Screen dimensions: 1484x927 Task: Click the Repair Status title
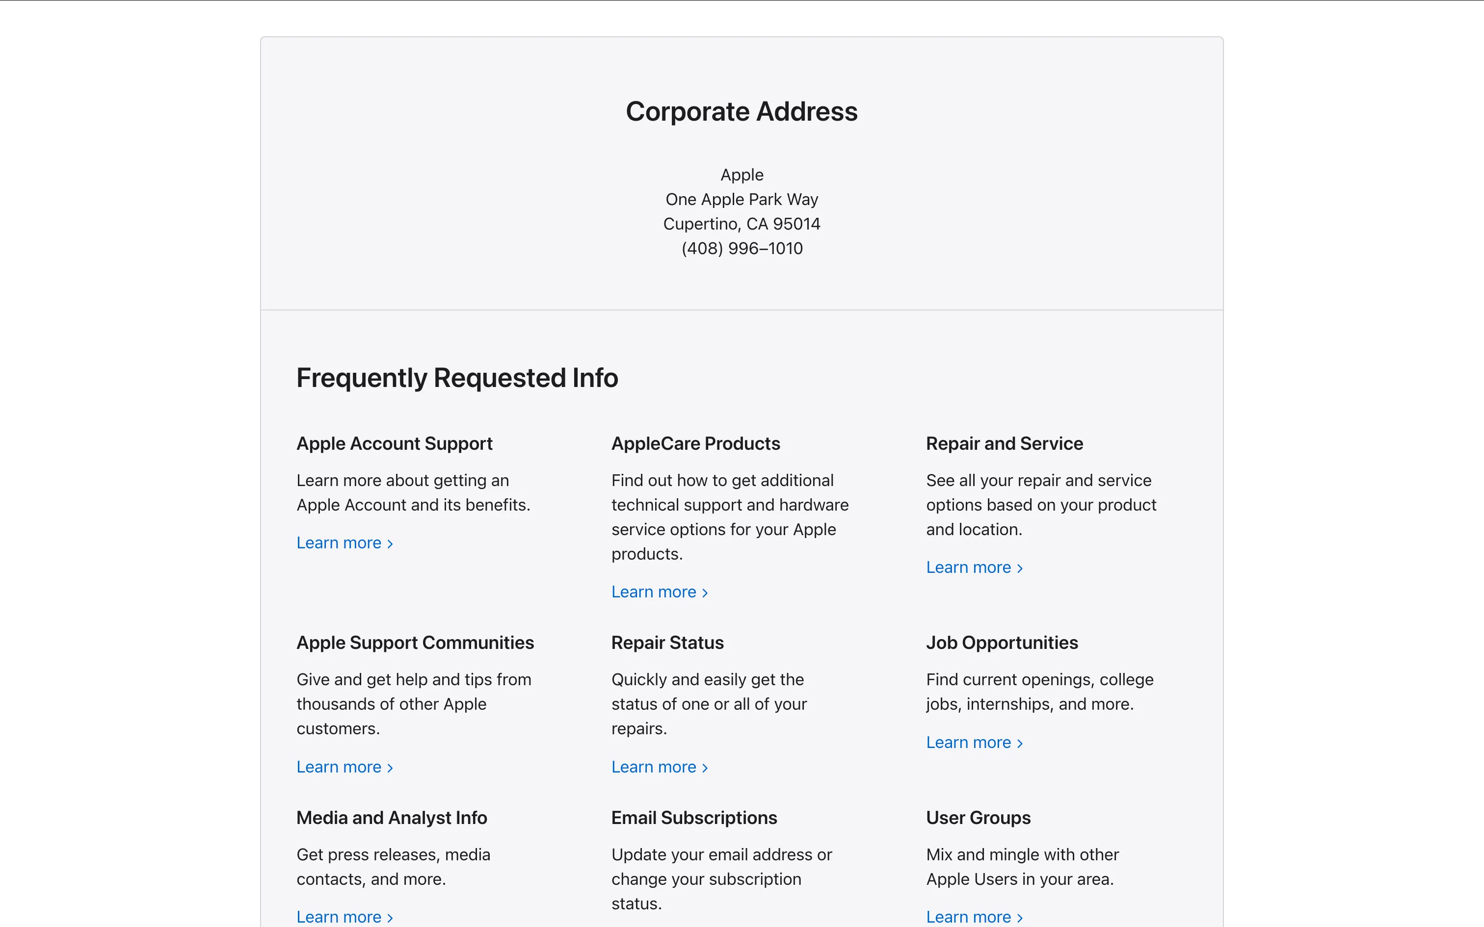click(x=667, y=643)
